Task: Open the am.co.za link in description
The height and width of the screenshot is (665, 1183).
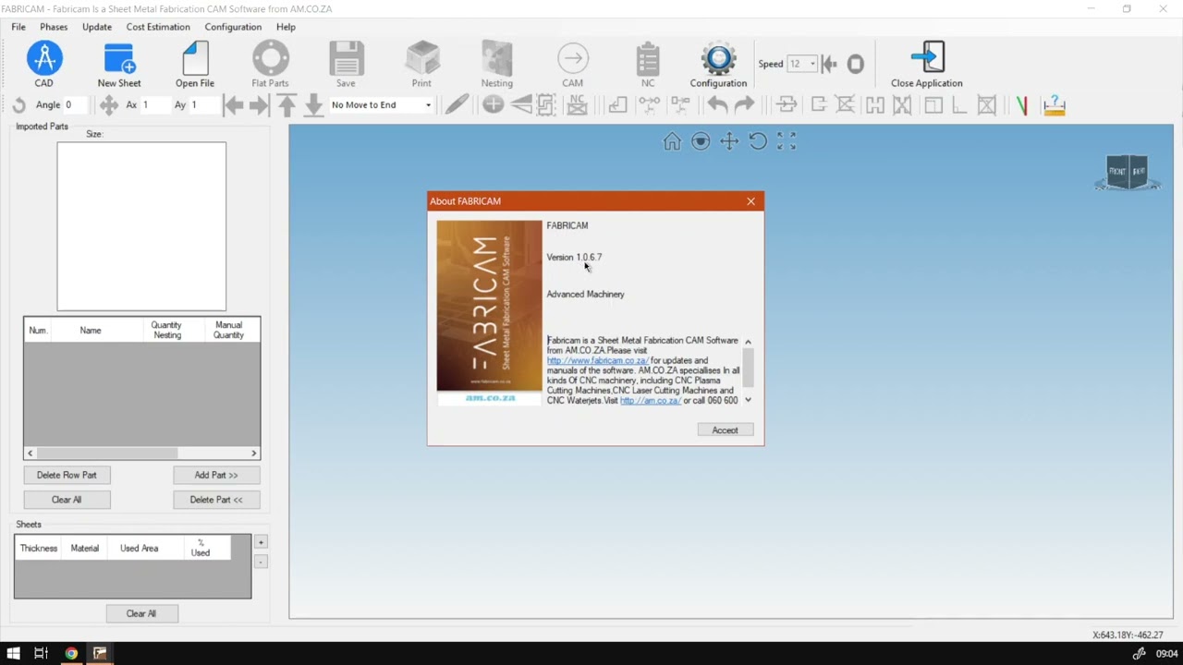Action: (x=651, y=401)
